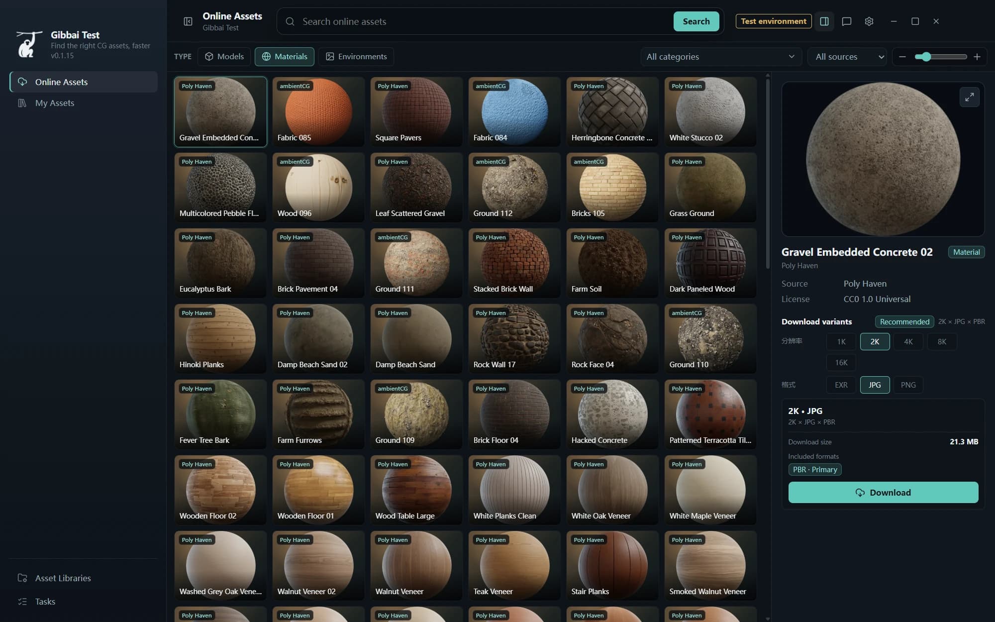Screen dimensions: 995x622
Task: Switch to the Environments type tab
Action: click(356, 57)
